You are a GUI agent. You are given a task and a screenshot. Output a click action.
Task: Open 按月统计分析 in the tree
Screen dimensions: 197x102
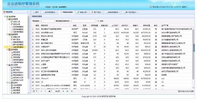18,80
